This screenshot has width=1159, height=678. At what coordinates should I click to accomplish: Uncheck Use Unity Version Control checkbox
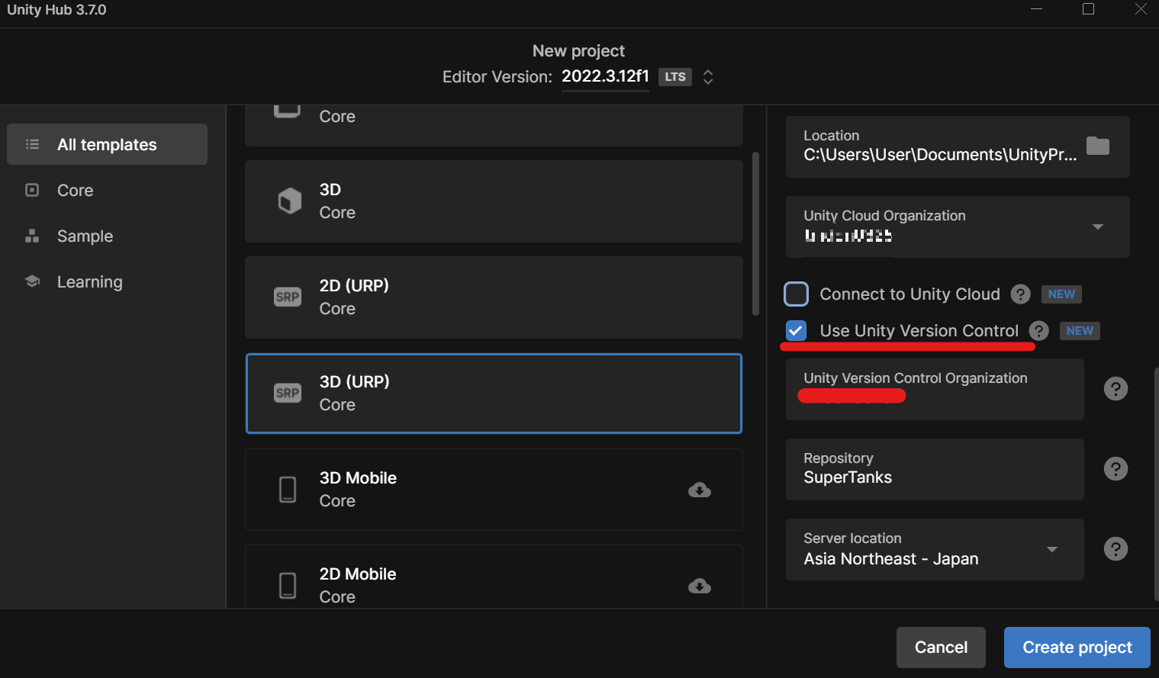[796, 331]
